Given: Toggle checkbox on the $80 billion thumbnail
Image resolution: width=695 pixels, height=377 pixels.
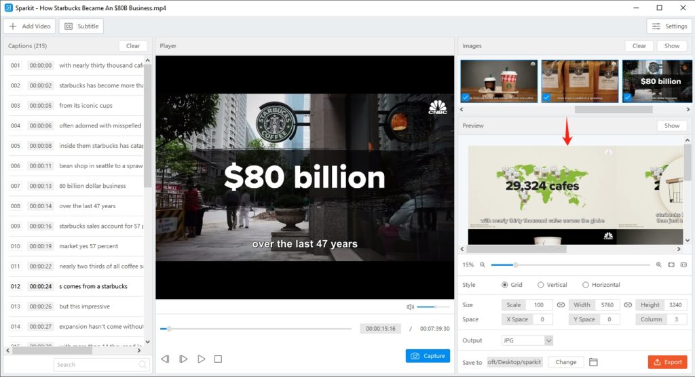Looking at the screenshot, I should [x=627, y=97].
